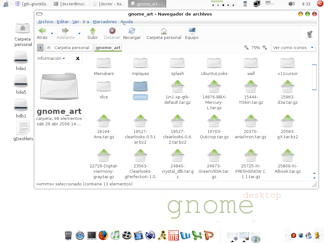Screen dimensions: 324x243
Task: Reload the folder with Recargar
Action: (x=132, y=34)
